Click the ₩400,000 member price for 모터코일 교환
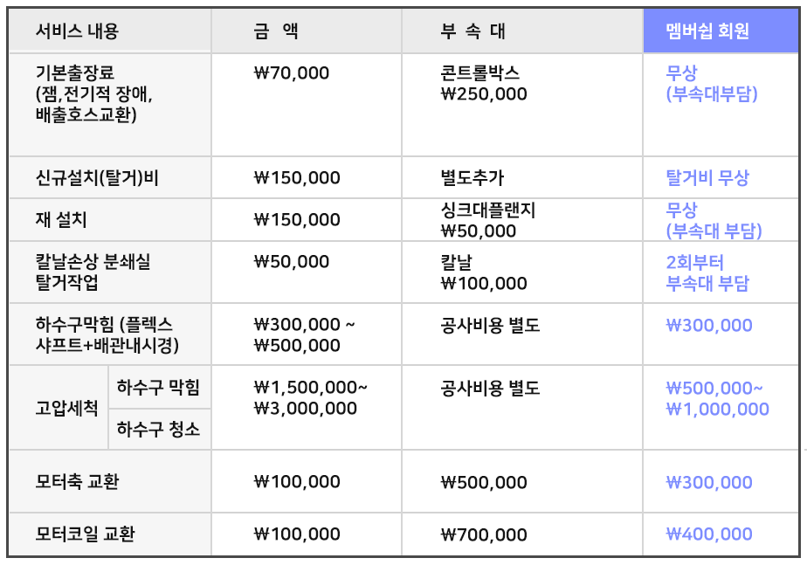 tap(708, 534)
